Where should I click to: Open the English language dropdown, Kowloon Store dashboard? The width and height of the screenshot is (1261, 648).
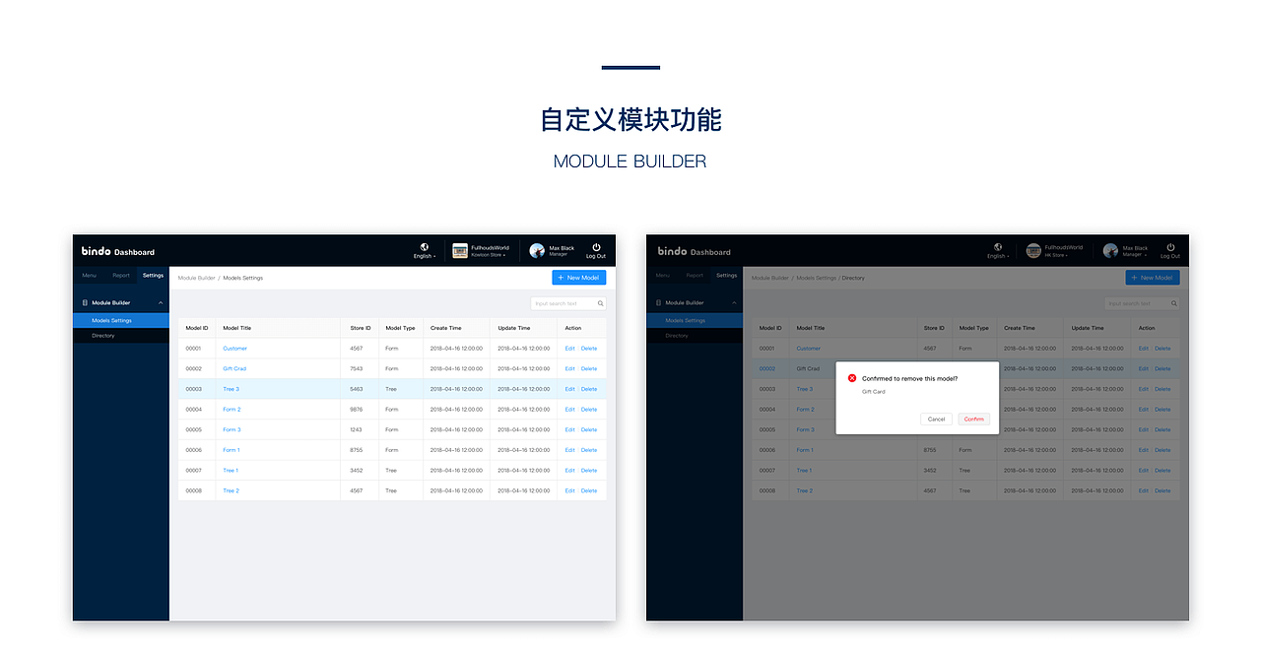[425, 256]
